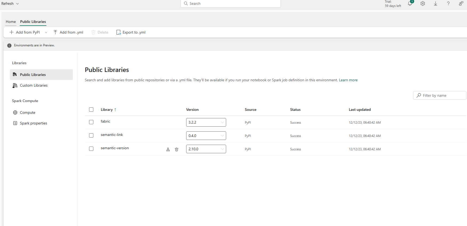Follow the Learn more link
Viewport: 467px width, 226px height.
[348, 80]
